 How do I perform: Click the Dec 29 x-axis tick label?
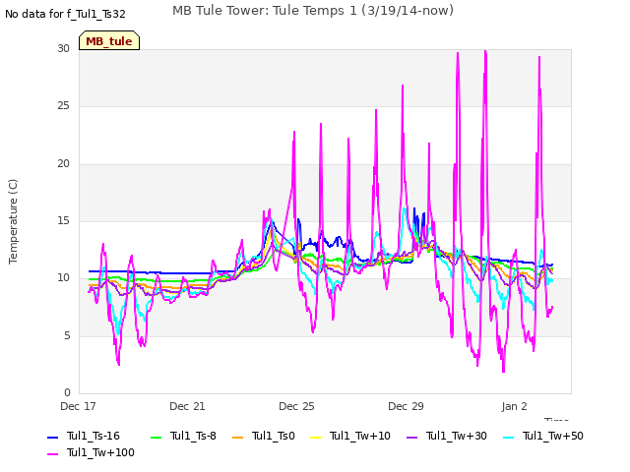pyautogui.click(x=406, y=406)
